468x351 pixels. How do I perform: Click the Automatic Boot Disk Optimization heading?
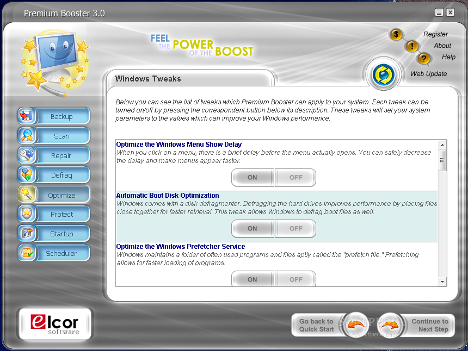(x=168, y=196)
